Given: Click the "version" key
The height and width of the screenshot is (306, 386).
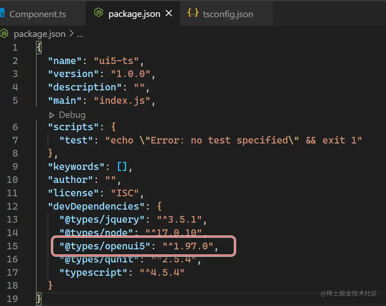Looking at the screenshot, I should (x=73, y=74).
